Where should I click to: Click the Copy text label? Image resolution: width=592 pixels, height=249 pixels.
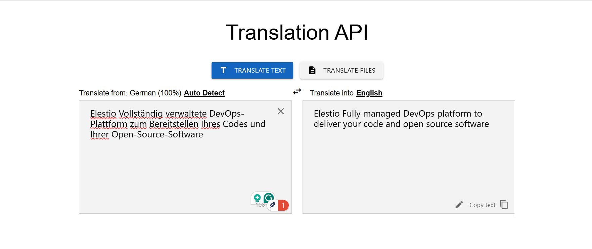[x=482, y=205]
